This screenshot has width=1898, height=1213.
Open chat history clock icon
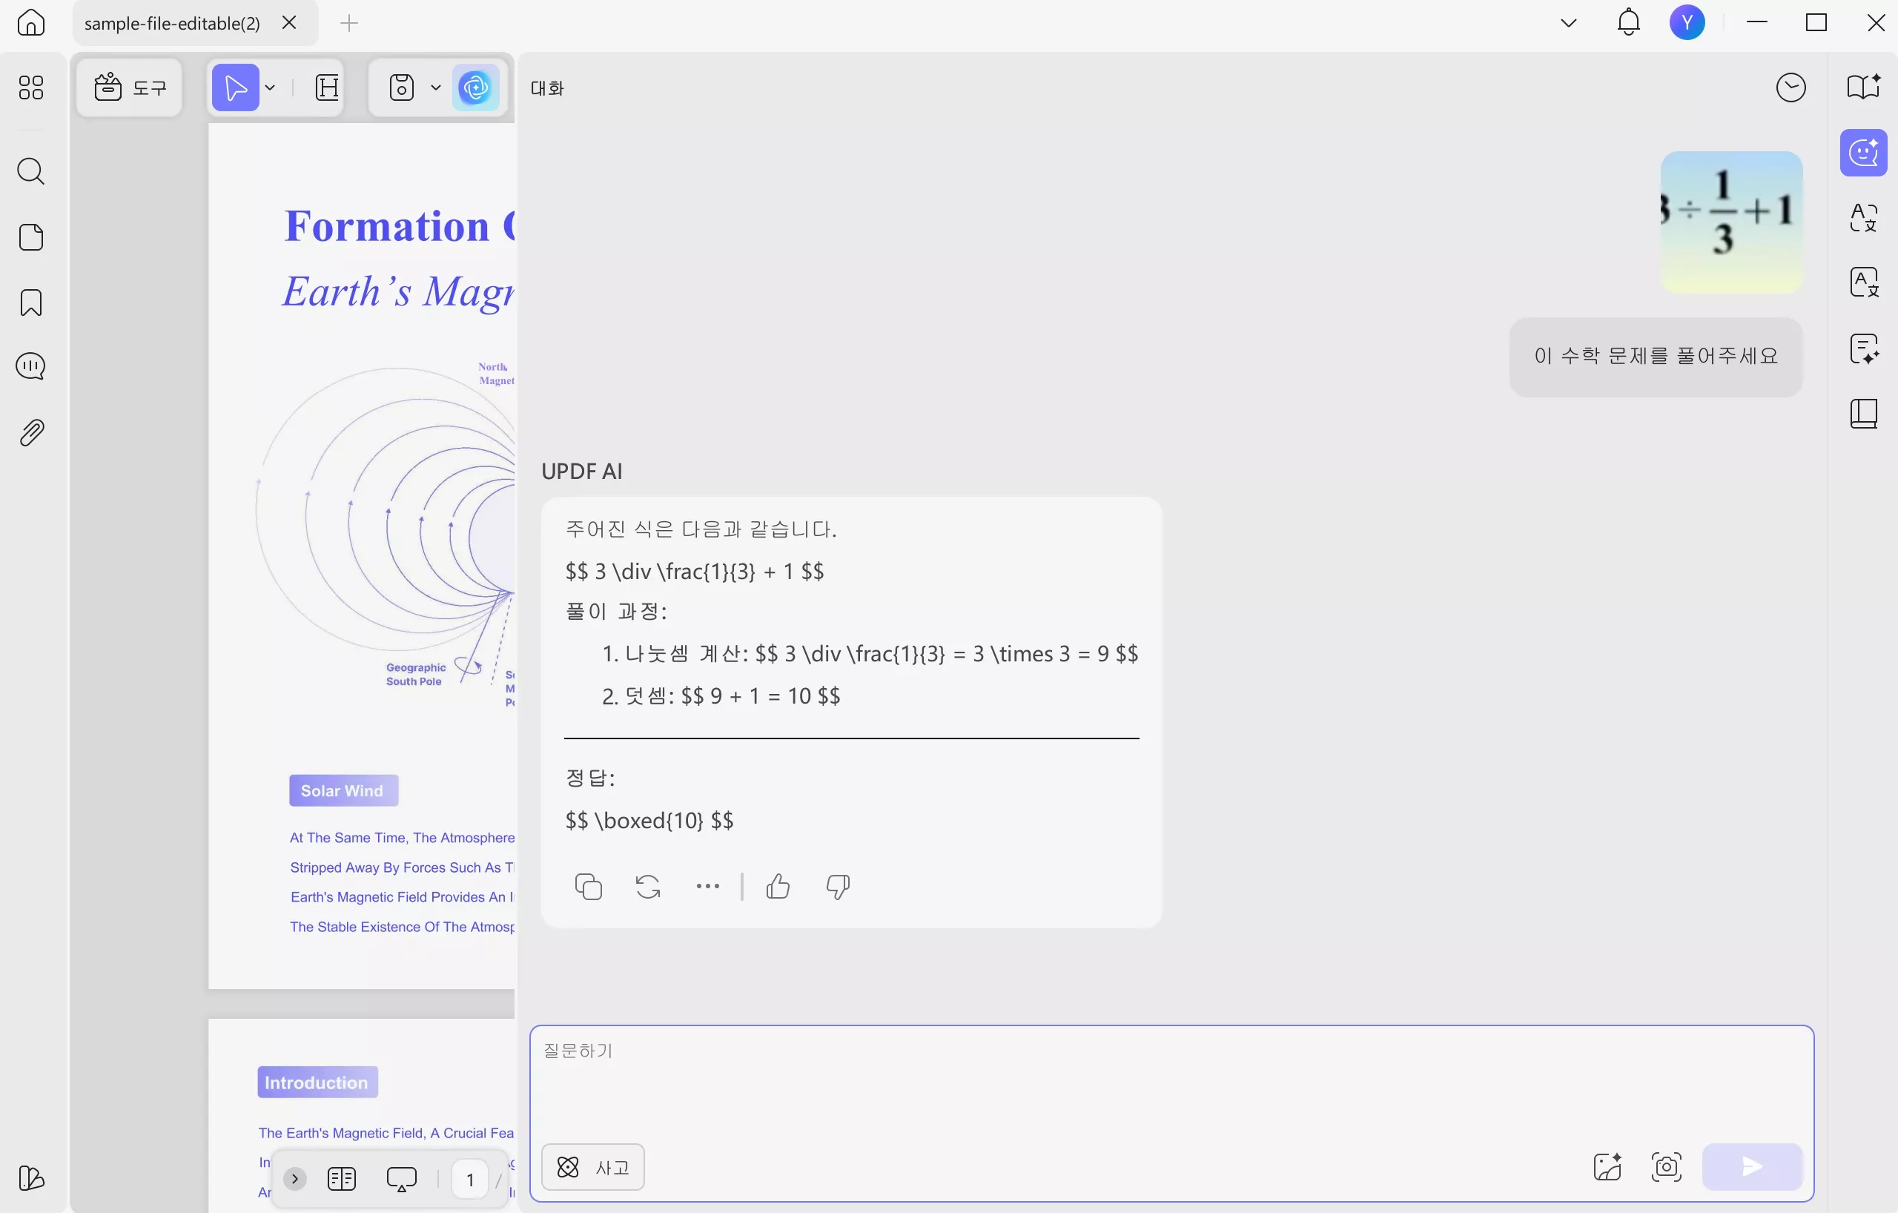(x=1790, y=87)
